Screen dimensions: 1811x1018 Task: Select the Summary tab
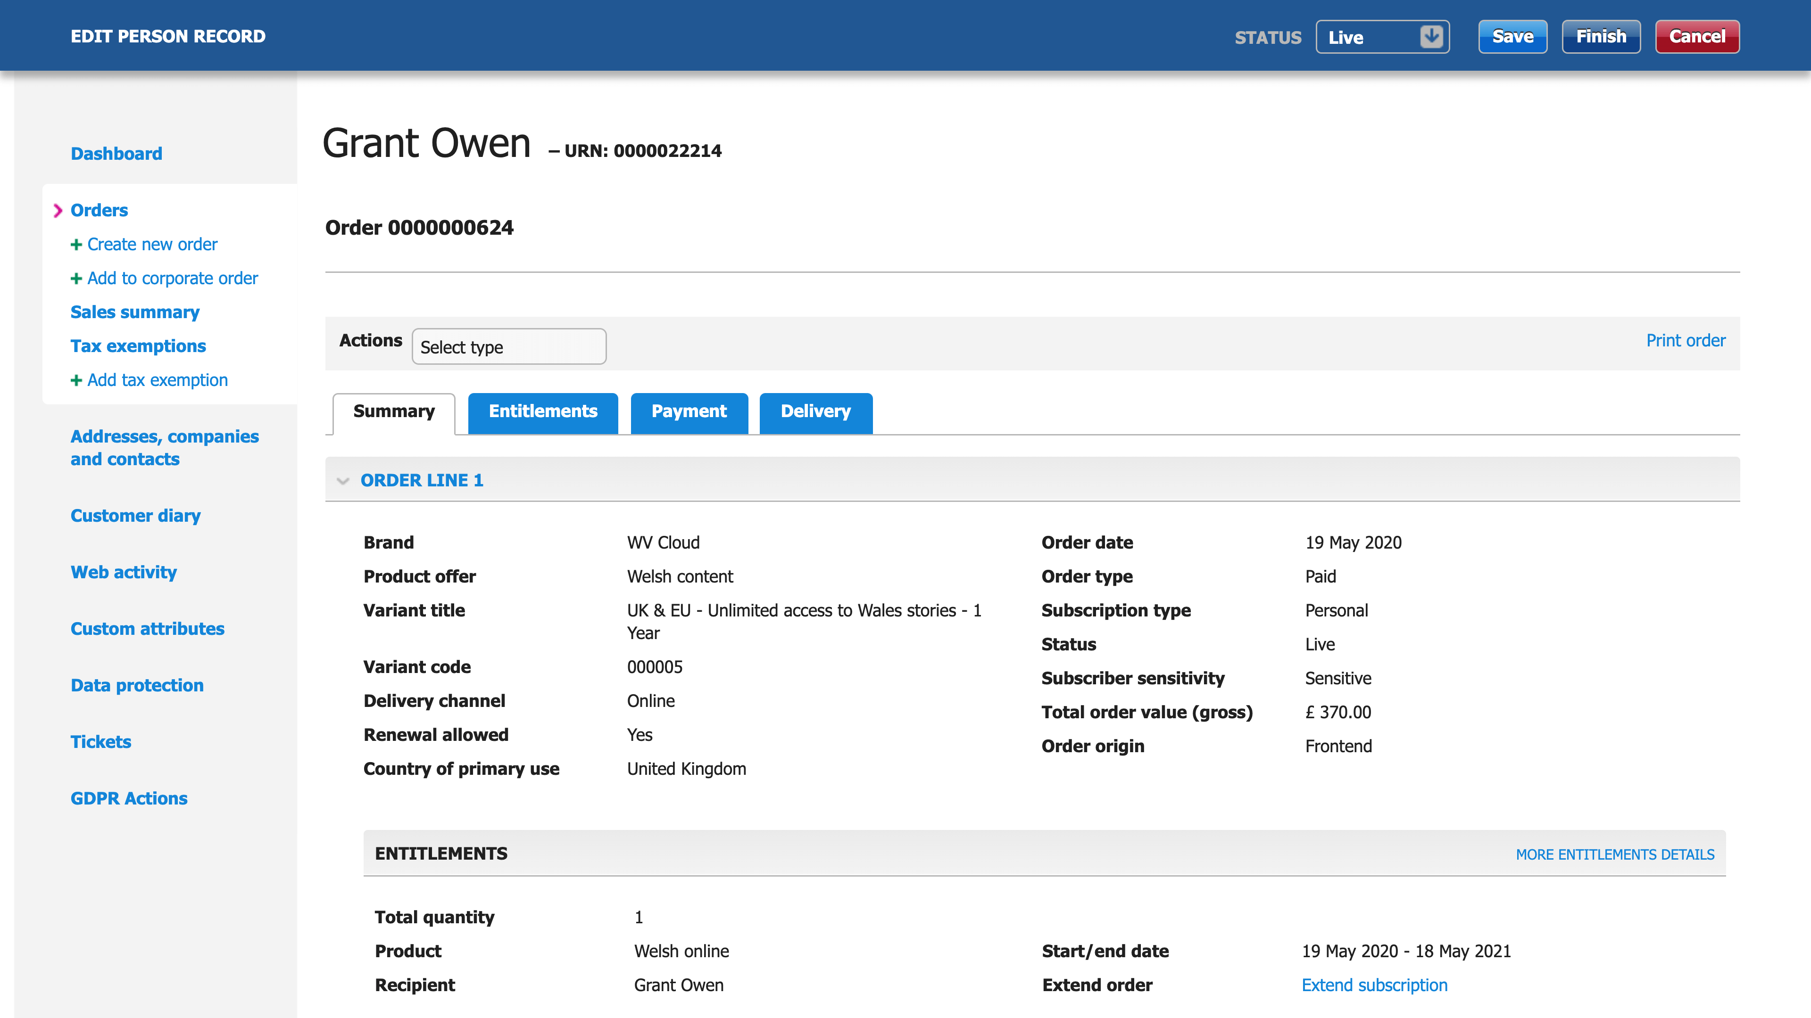(x=394, y=412)
